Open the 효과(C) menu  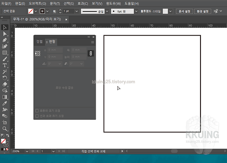point(83,3)
